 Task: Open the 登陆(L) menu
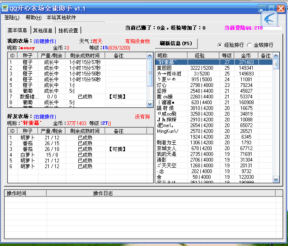pyautogui.click(x=12, y=18)
